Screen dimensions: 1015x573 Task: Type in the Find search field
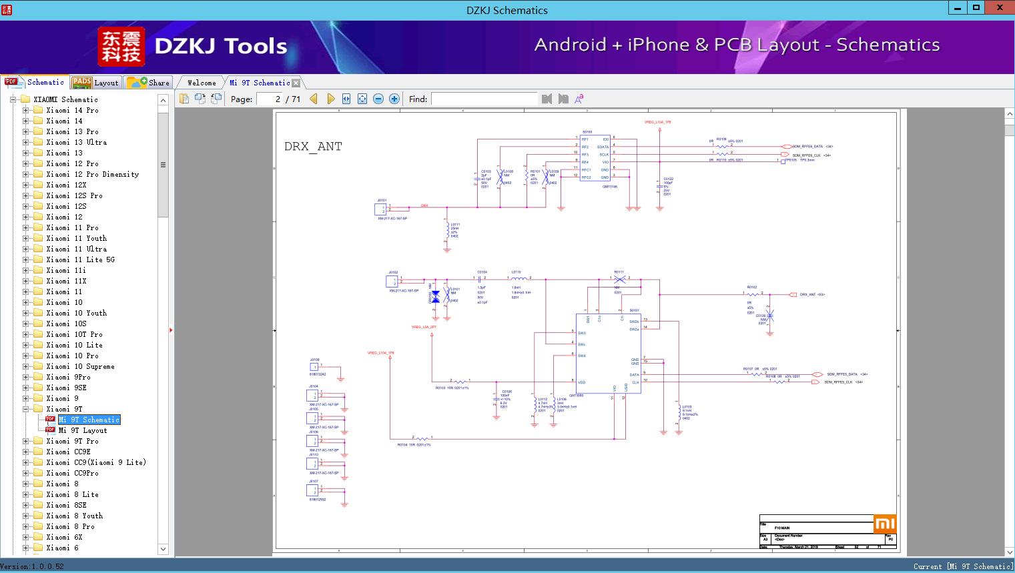click(484, 98)
